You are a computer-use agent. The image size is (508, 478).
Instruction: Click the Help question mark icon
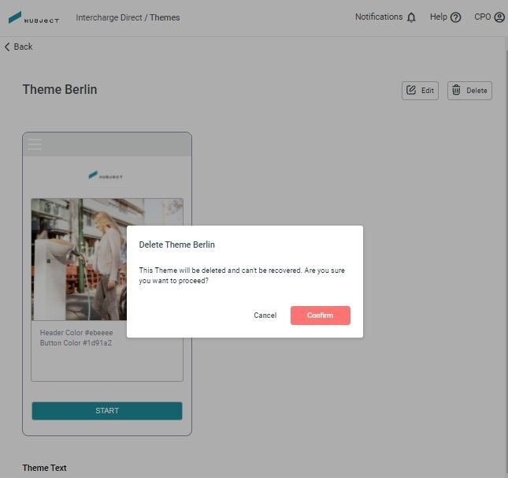point(455,17)
